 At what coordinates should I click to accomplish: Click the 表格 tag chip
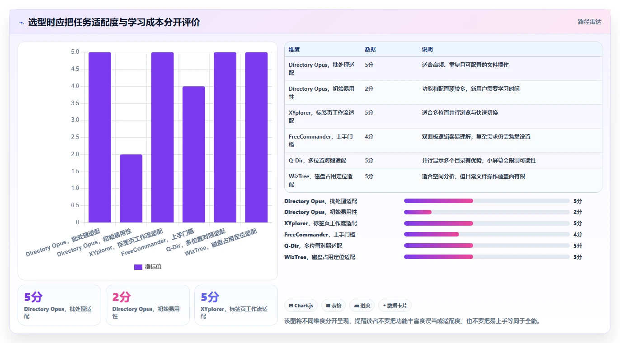333,306
